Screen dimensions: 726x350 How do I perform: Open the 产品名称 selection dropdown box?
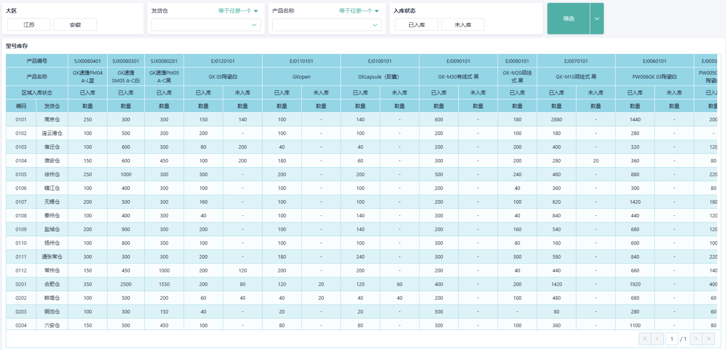[326, 25]
